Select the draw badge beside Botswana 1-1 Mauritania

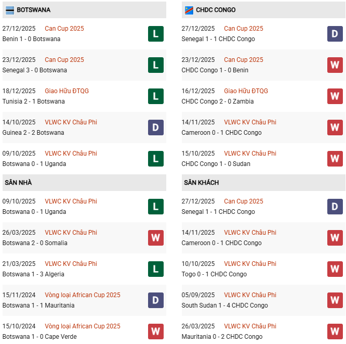click(156, 300)
